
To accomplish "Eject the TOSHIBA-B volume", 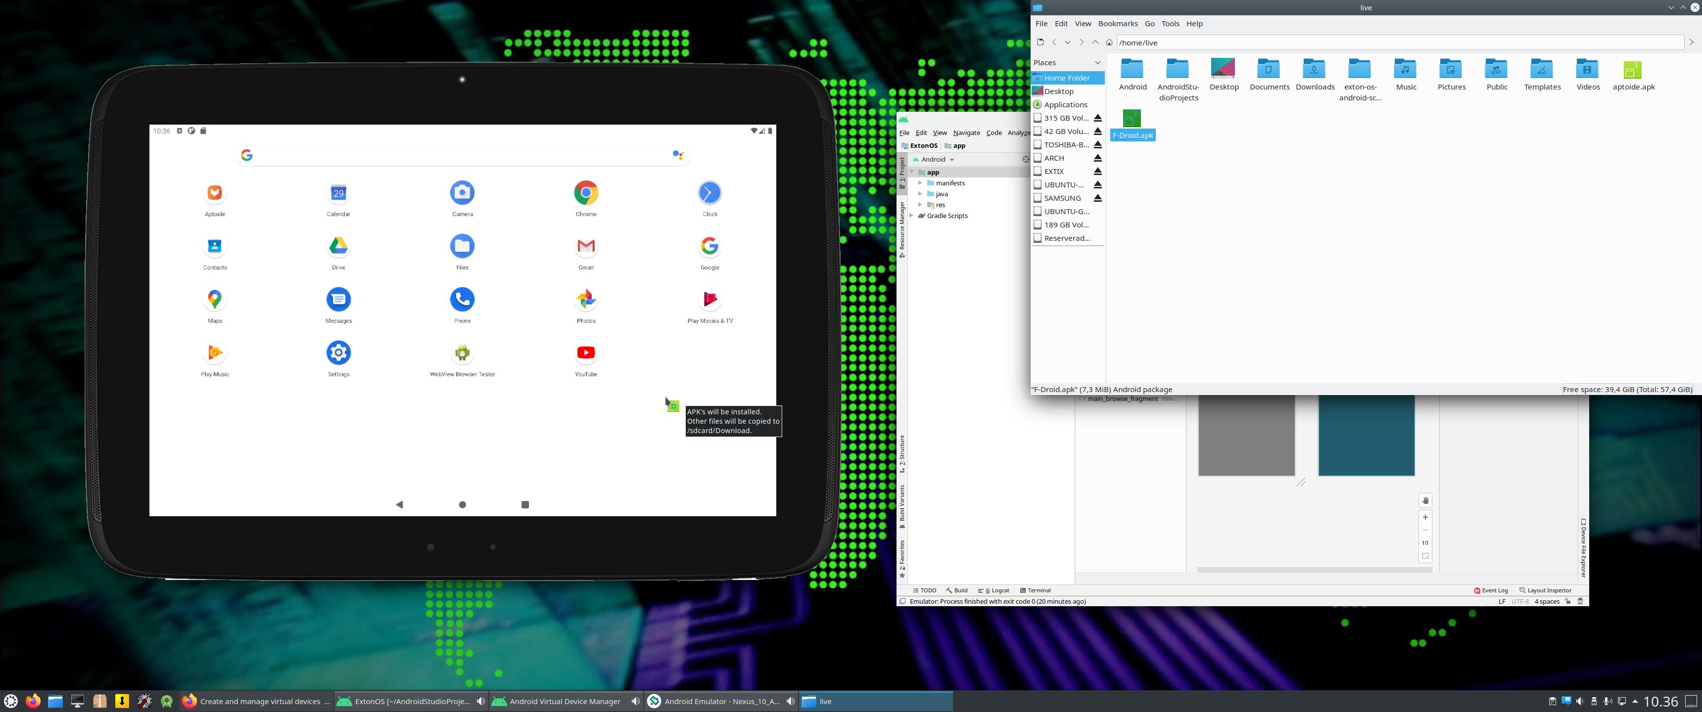I will pos(1097,145).
